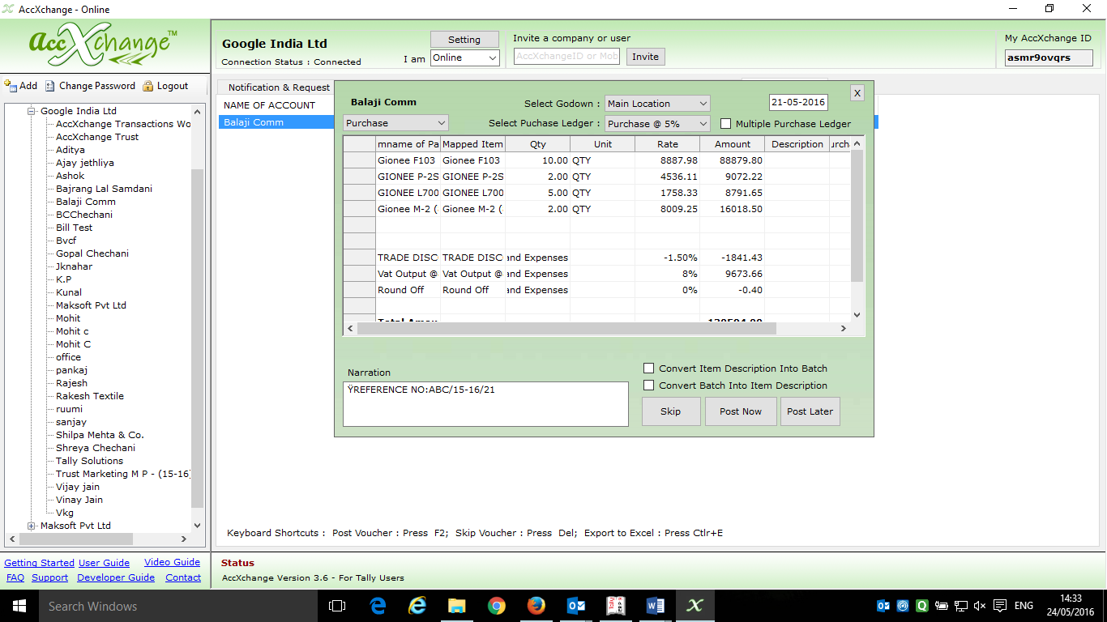
Task: Open the Video Guide link
Action: point(172,562)
